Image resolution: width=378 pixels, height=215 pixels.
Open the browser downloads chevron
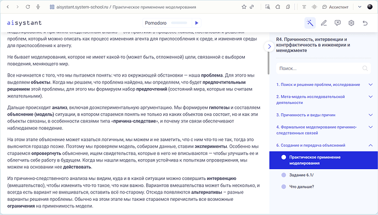point(359,7)
